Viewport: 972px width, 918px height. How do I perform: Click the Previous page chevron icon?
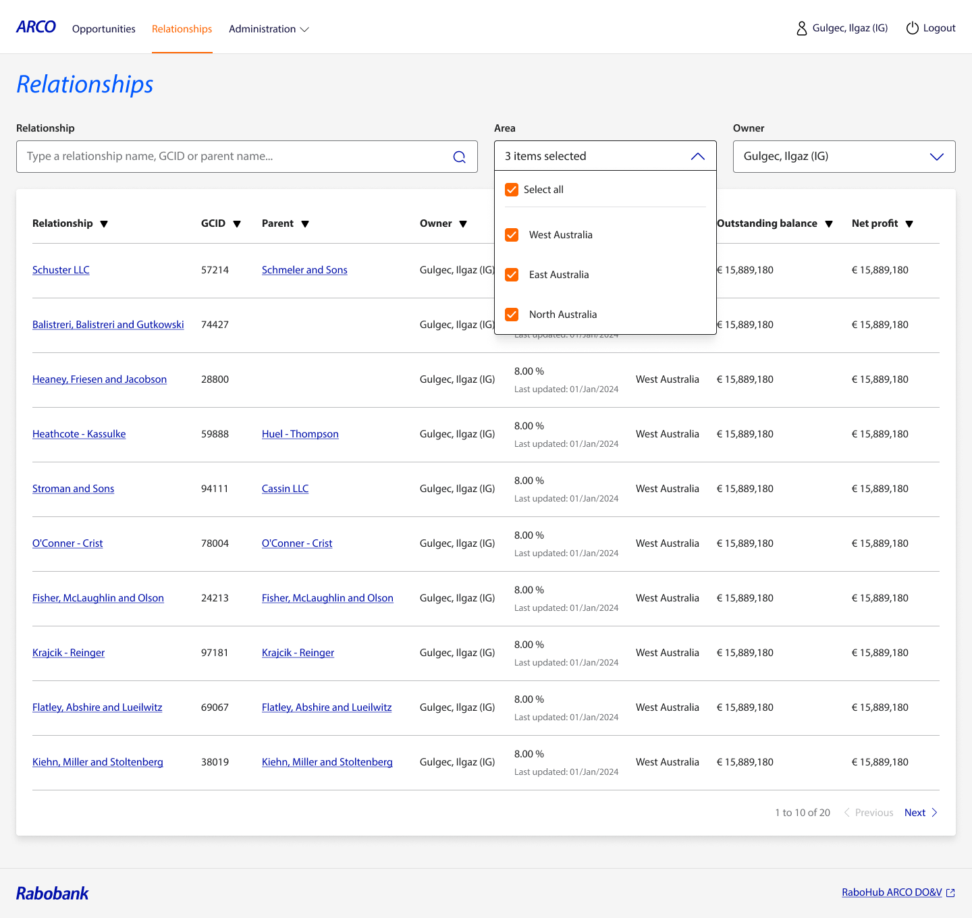tap(846, 813)
